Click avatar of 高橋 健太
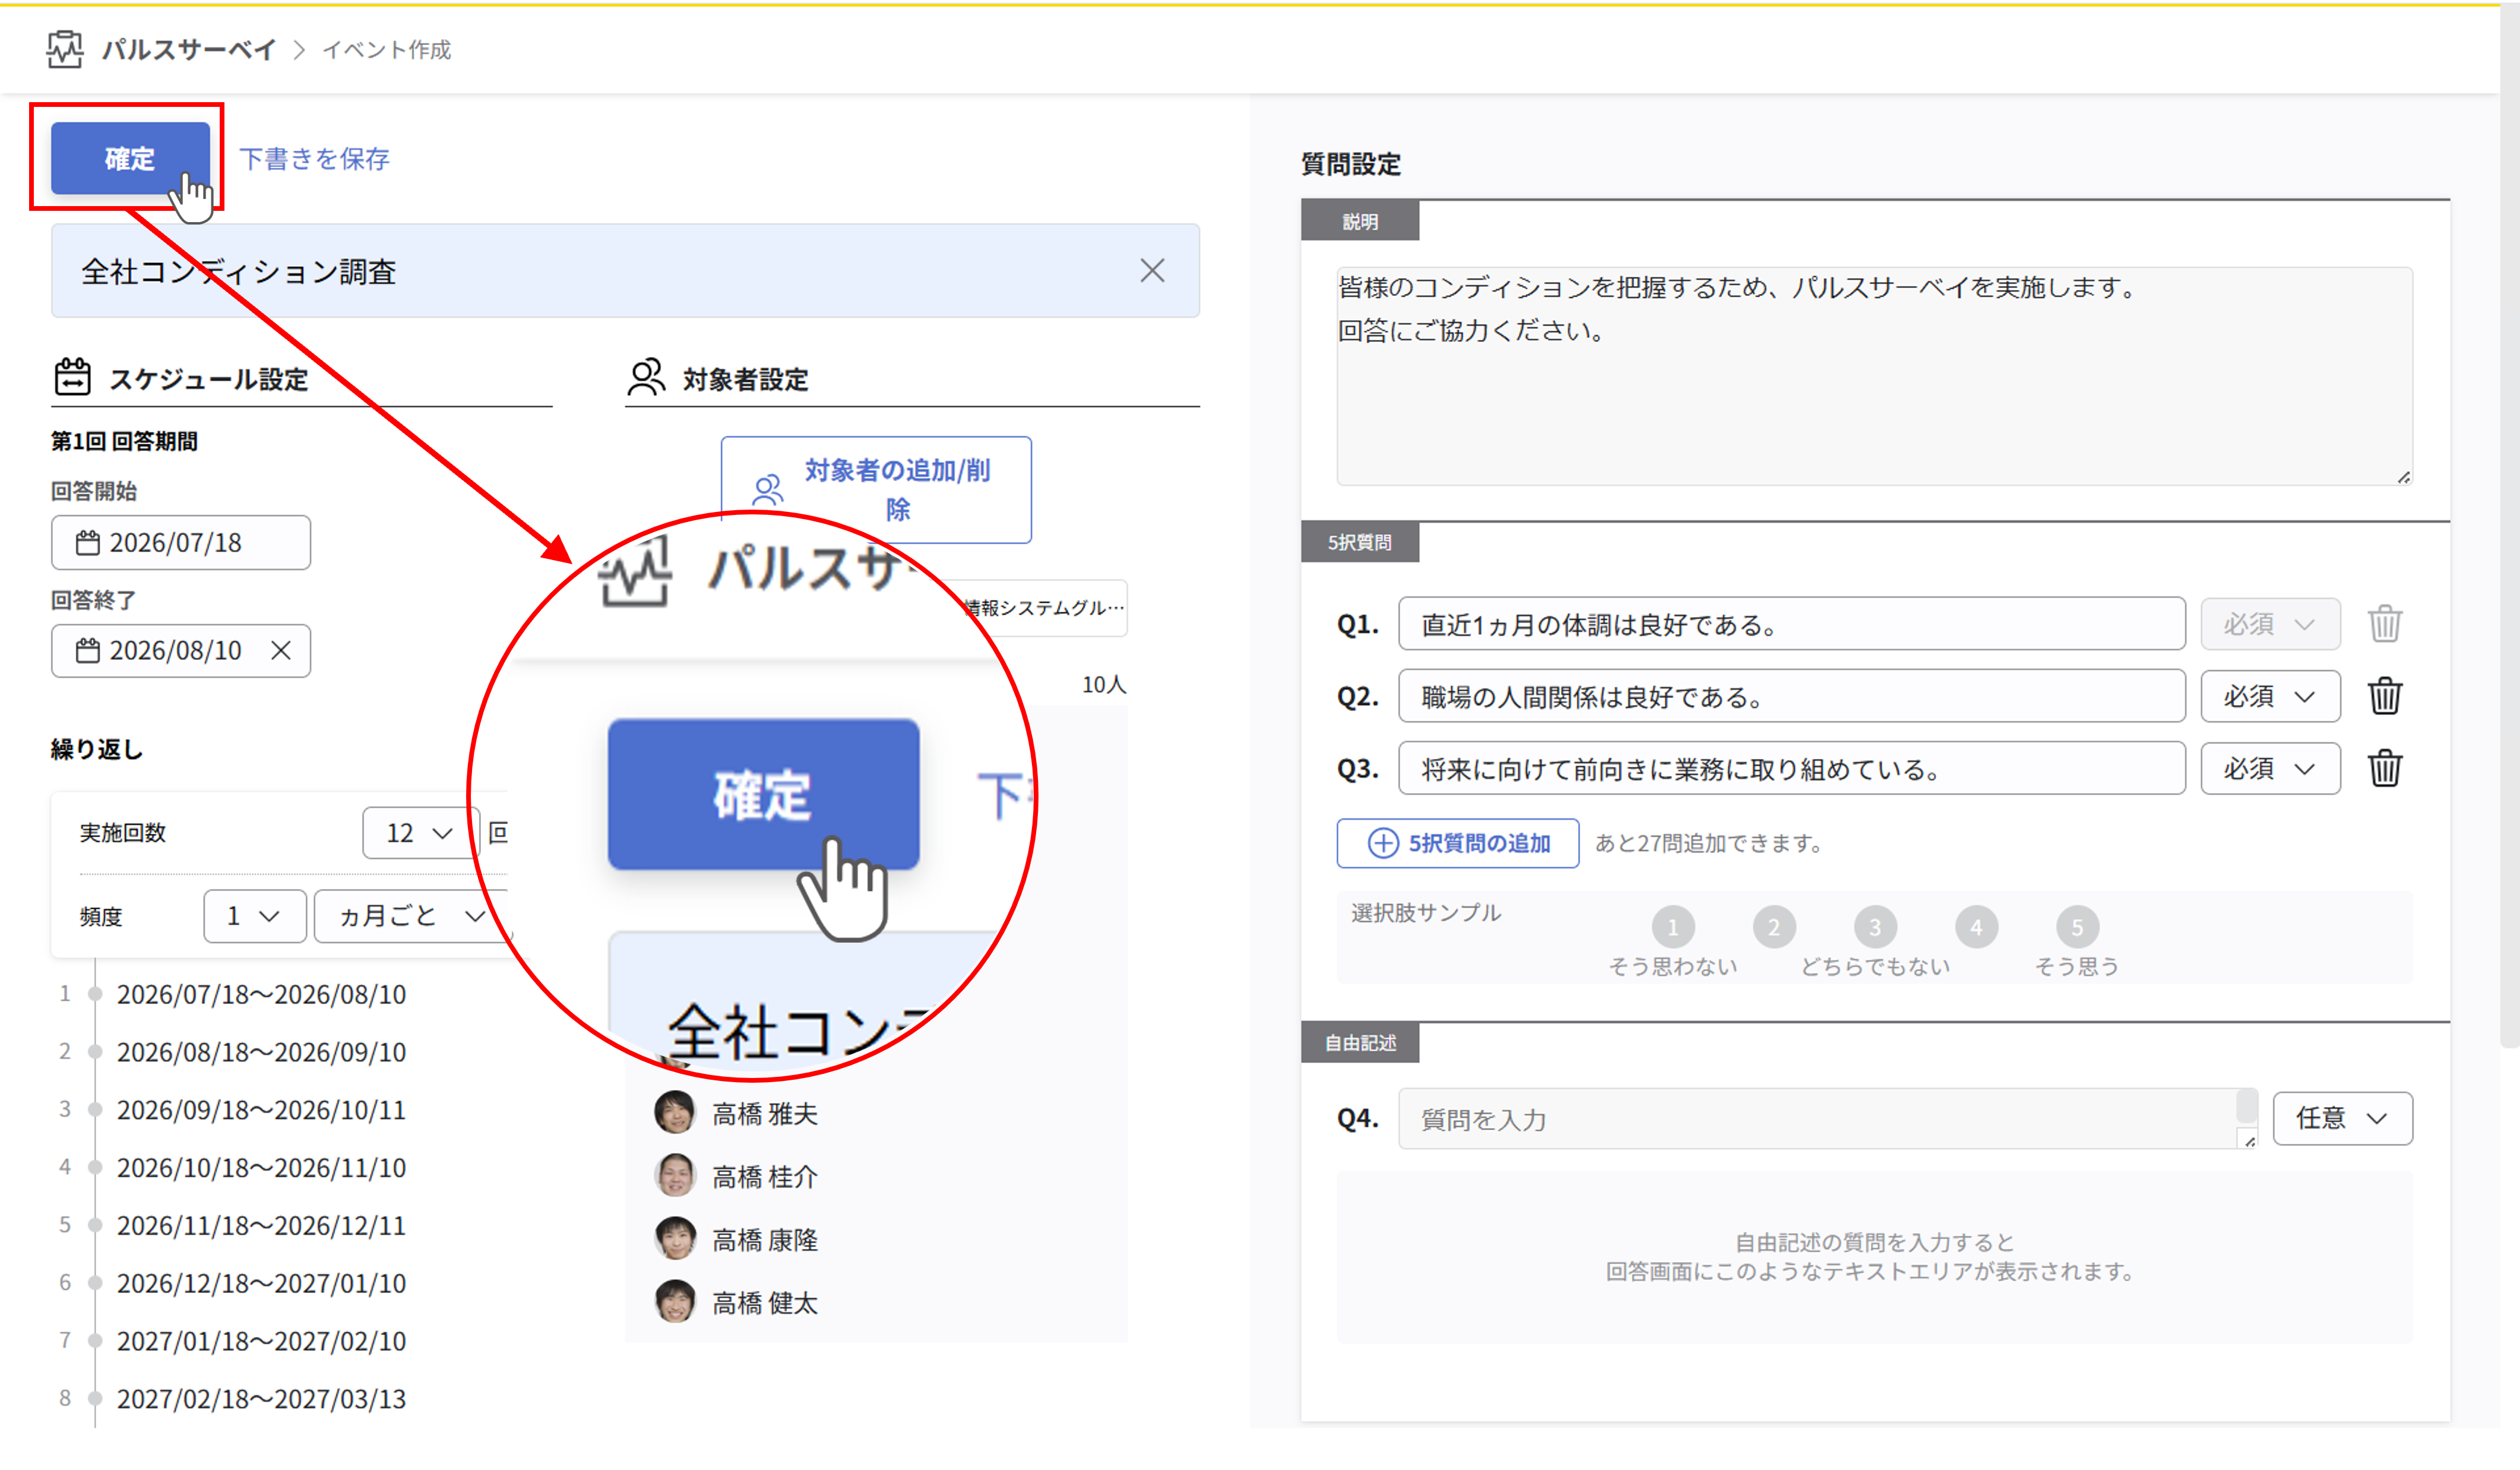Viewport: 2520px width, 1470px height. pos(675,1301)
